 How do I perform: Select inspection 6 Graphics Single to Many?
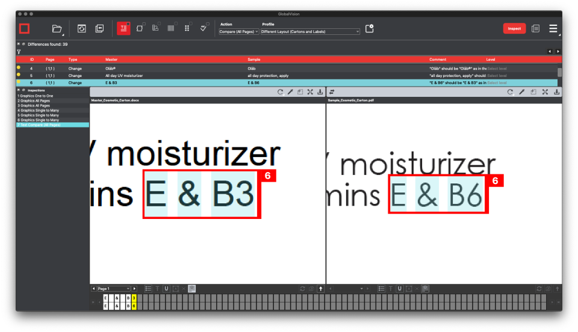click(52, 120)
